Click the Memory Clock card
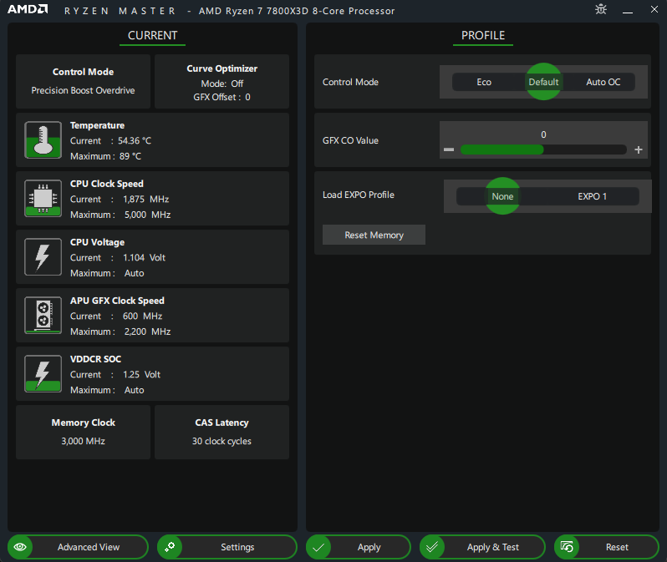 point(83,432)
